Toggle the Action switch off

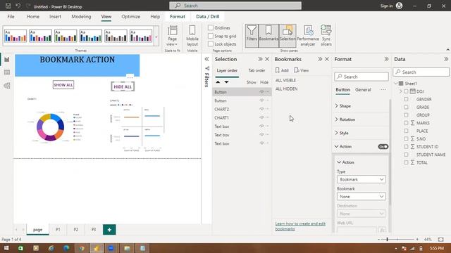[383, 147]
